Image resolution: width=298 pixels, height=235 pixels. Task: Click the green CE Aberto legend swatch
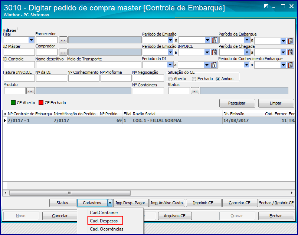13,103
